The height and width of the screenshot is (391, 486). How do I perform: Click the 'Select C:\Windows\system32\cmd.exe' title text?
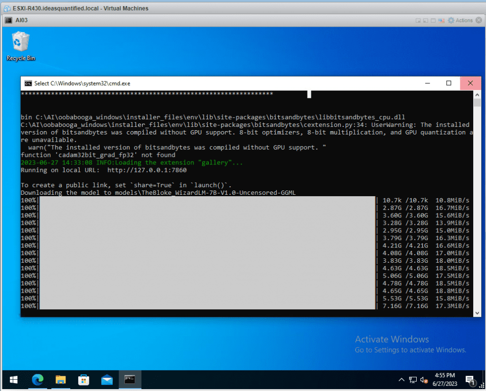(x=82, y=84)
